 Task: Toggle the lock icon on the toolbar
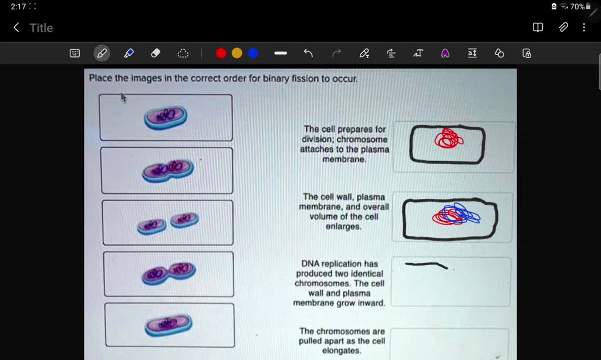tap(526, 53)
